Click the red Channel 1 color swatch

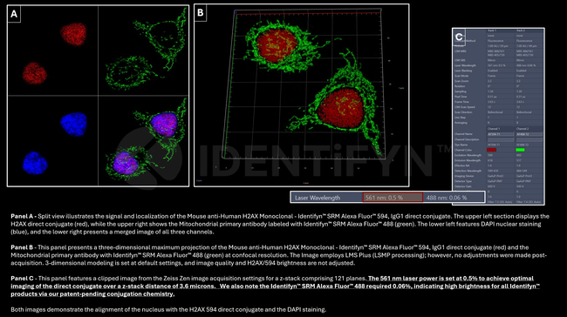[x=492, y=150]
